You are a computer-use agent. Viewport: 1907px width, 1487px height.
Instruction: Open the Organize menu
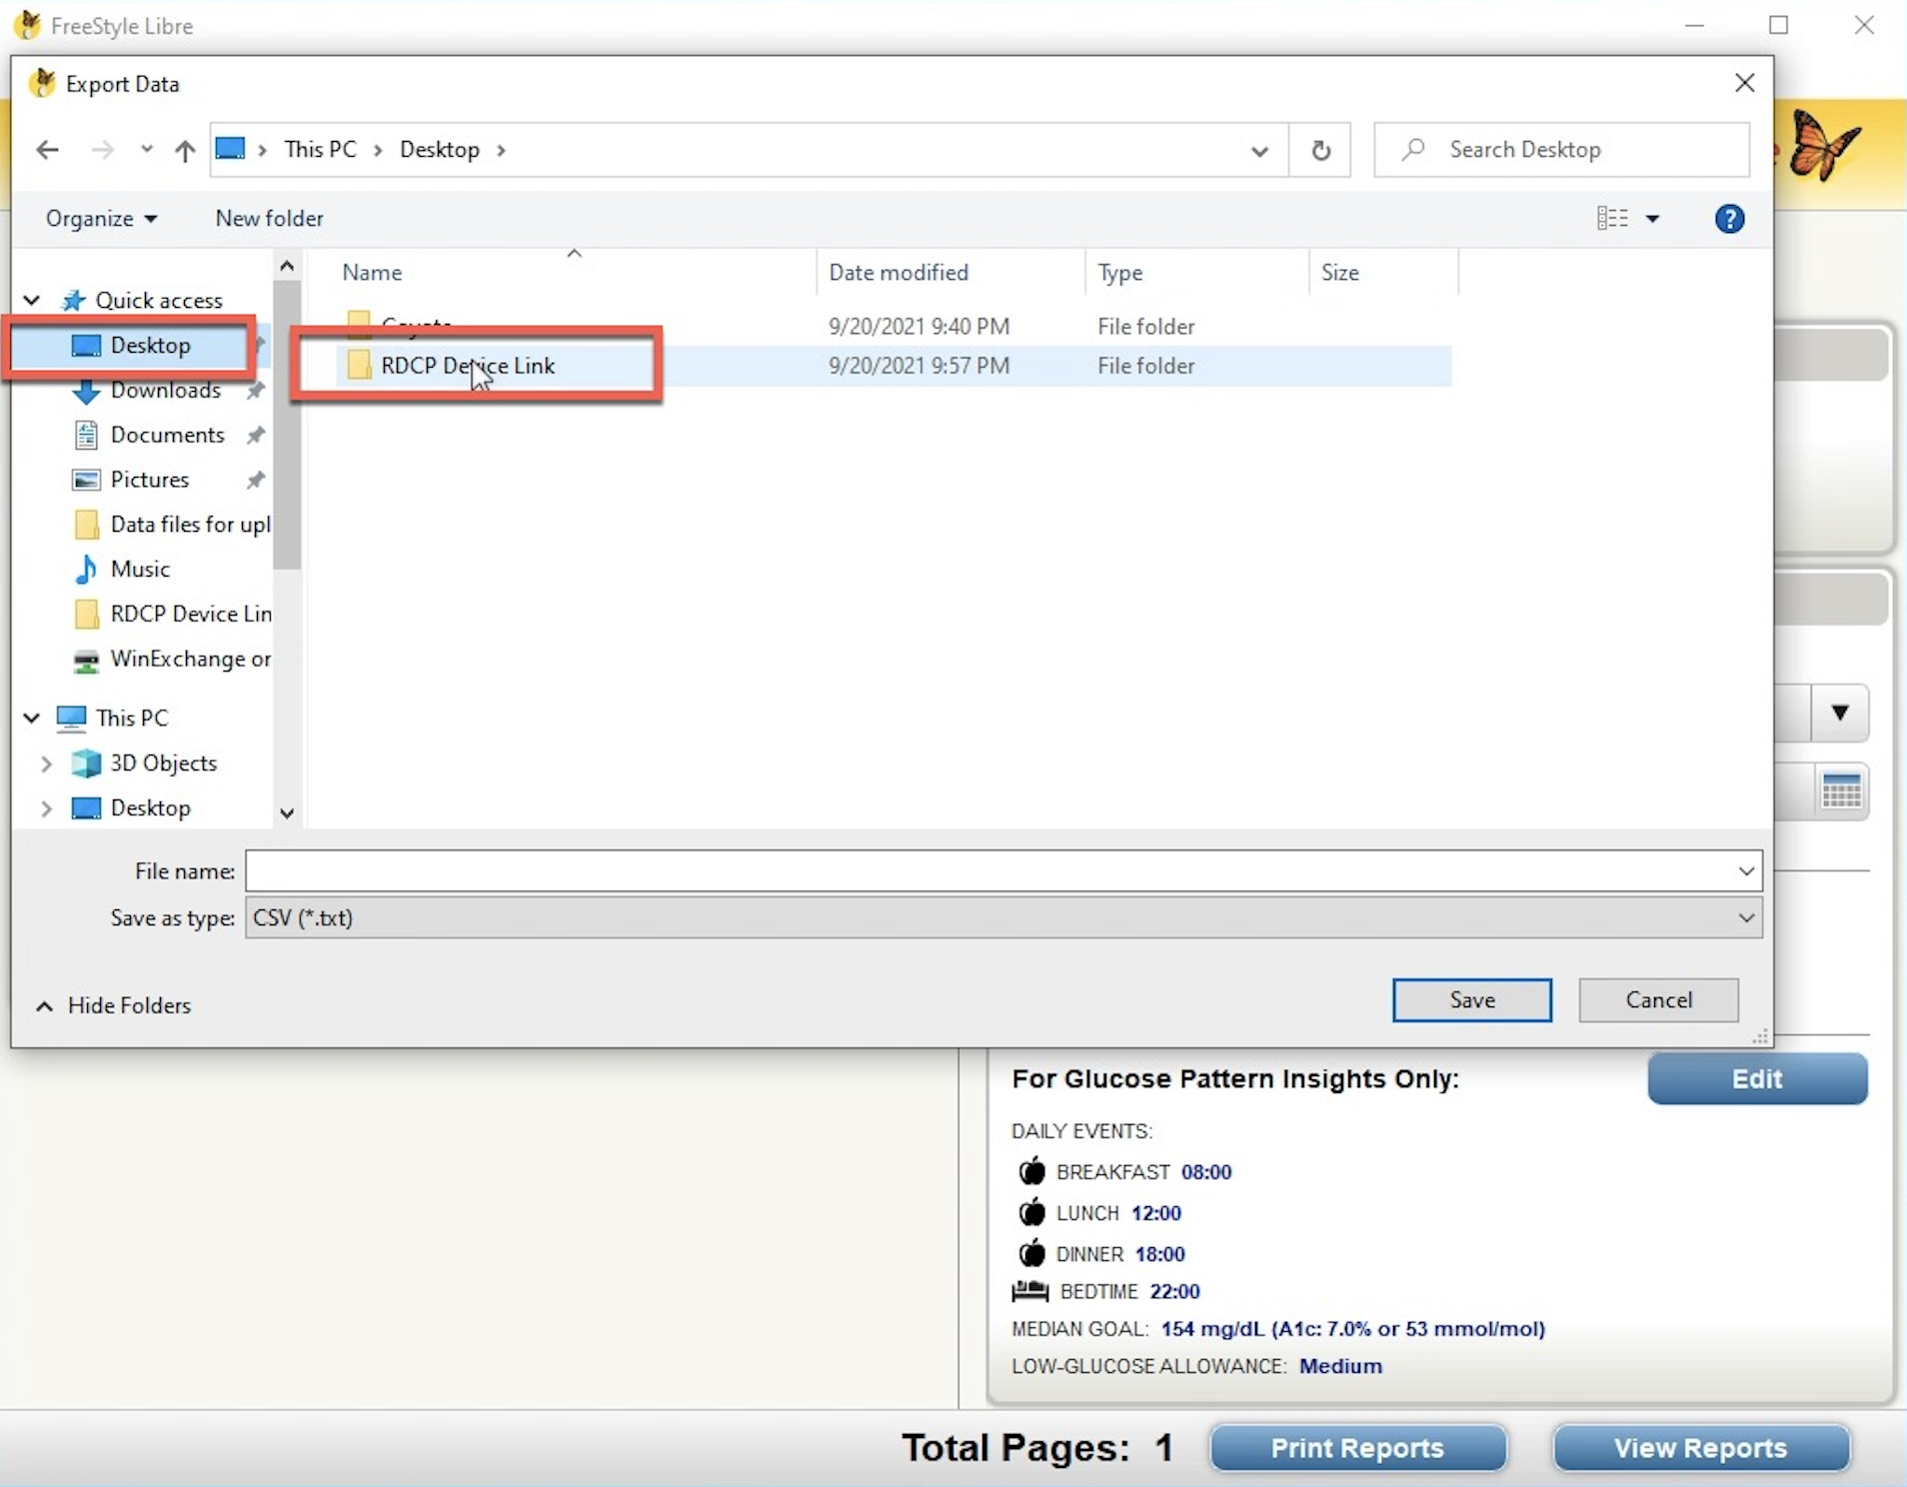(x=101, y=218)
